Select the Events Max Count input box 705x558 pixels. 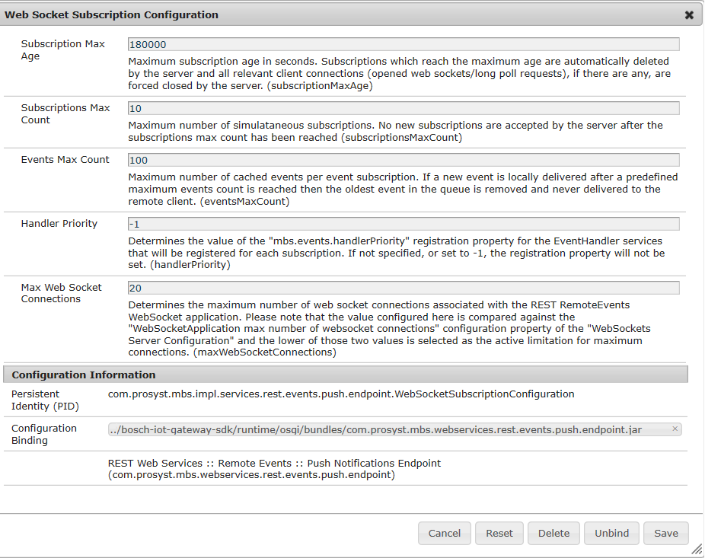coord(404,160)
